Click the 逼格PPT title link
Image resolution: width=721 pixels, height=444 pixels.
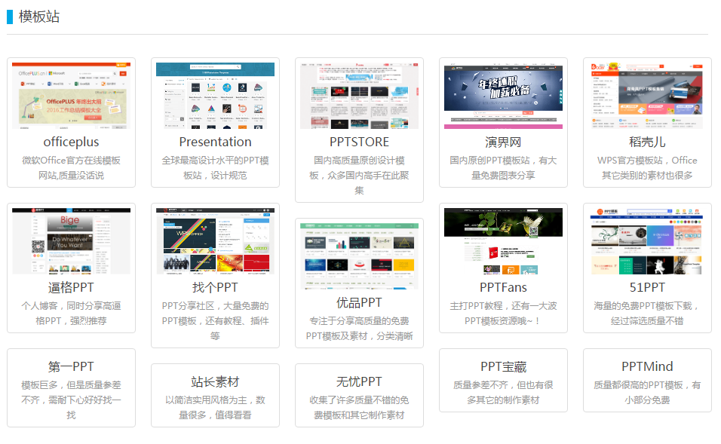[72, 288]
